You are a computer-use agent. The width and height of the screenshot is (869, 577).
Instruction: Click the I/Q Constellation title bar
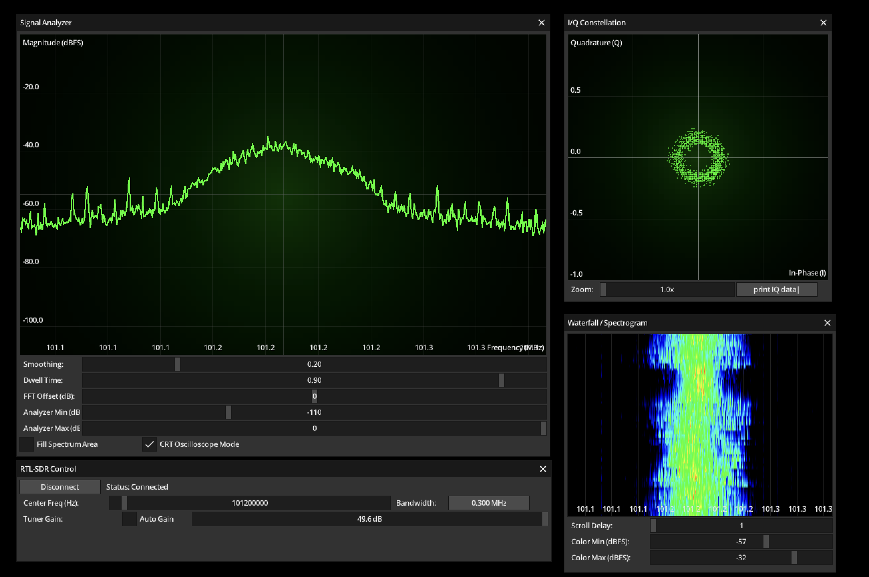point(698,23)
